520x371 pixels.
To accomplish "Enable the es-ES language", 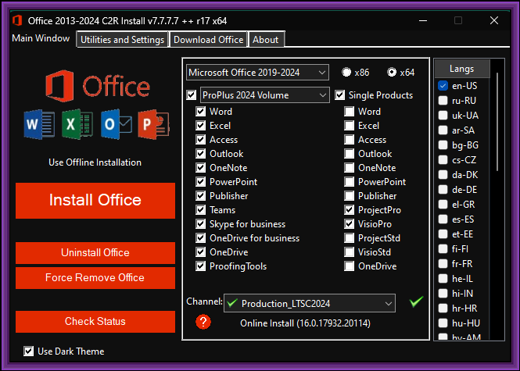I will pos(443,219).
